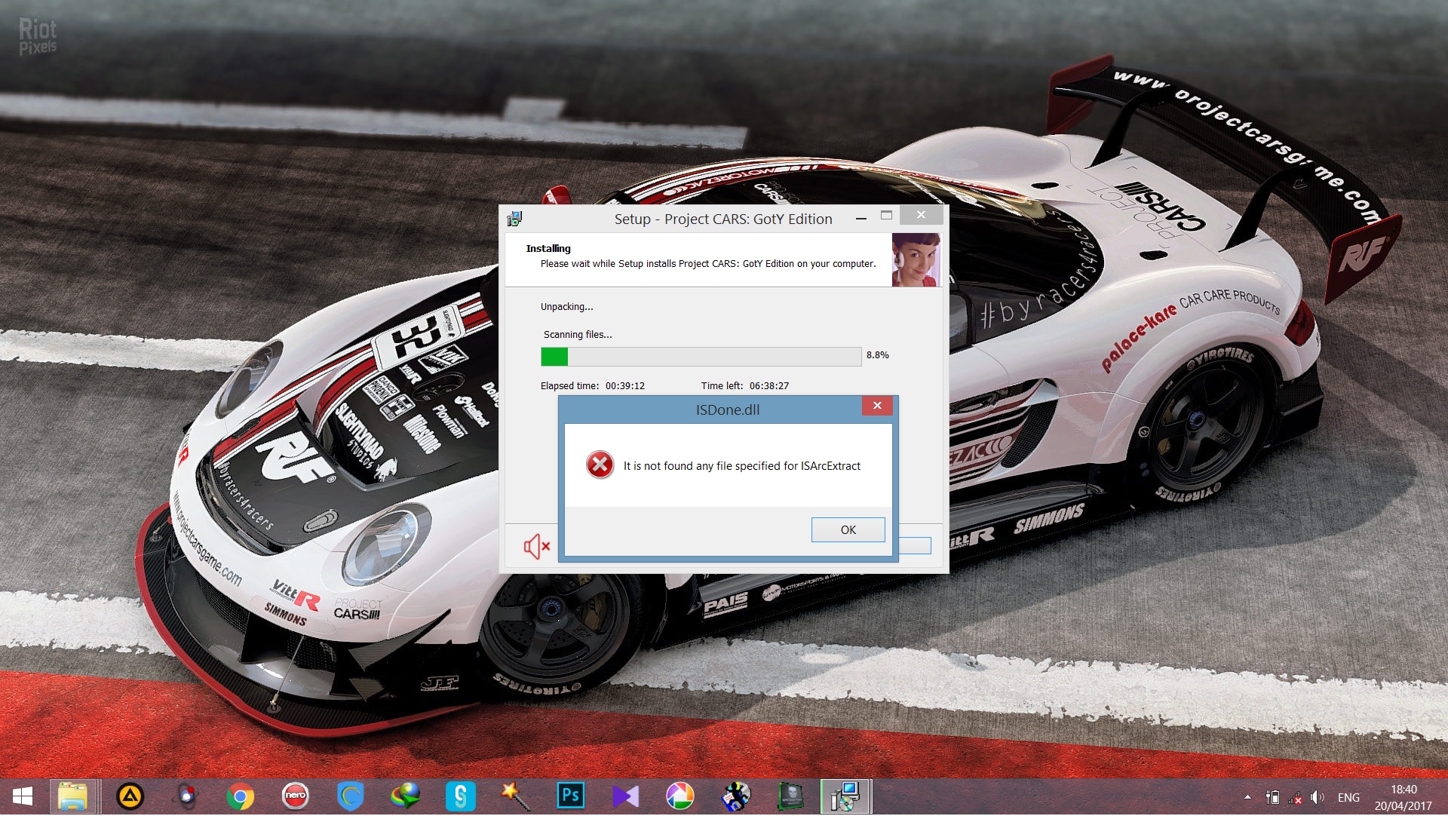Open the clock and date flyout
The image size is (1448, 816).
tap(1403, 797)
